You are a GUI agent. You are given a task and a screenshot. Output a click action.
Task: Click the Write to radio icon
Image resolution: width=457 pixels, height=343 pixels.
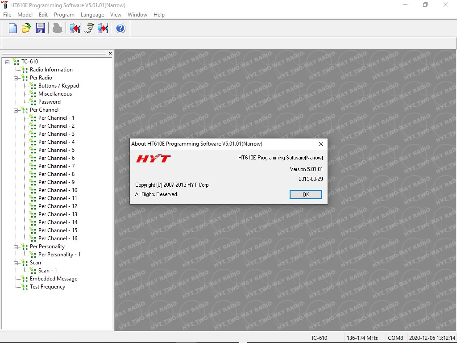tap(103, 28)
